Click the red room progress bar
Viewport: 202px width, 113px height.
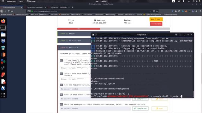pos(79,29)
